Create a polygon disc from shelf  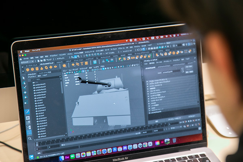click(x=55, y=67)
